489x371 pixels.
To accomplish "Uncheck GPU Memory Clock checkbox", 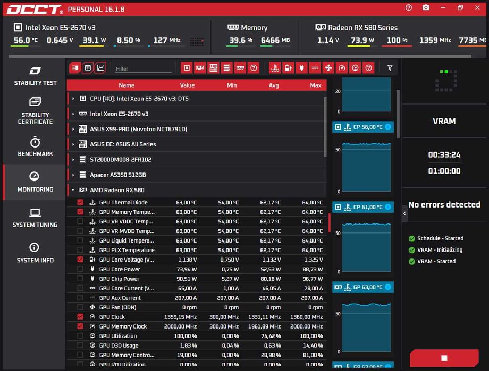I will [x=80, y=326].
